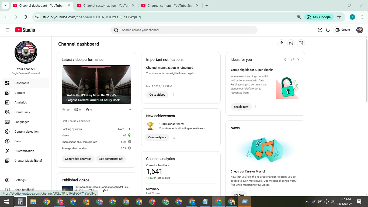The image size is (368, 207).
Task: Open the tab search dropdown arrow
Action: [5, 5]
